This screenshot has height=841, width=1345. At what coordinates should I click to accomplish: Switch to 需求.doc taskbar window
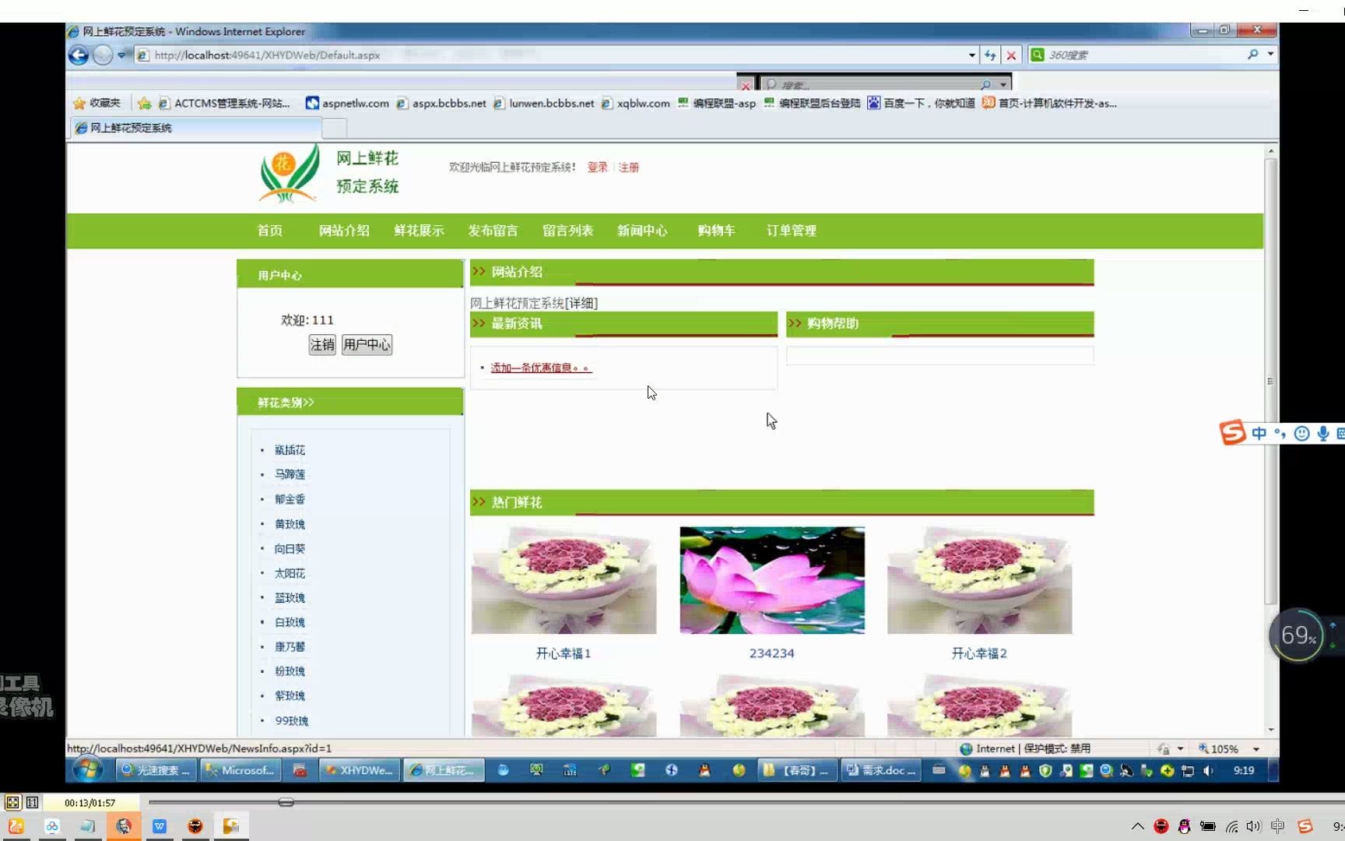tap(881, 770)
